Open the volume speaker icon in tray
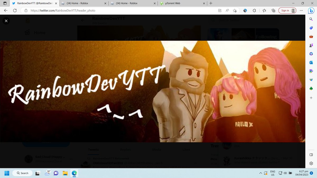 click(285, 173)
